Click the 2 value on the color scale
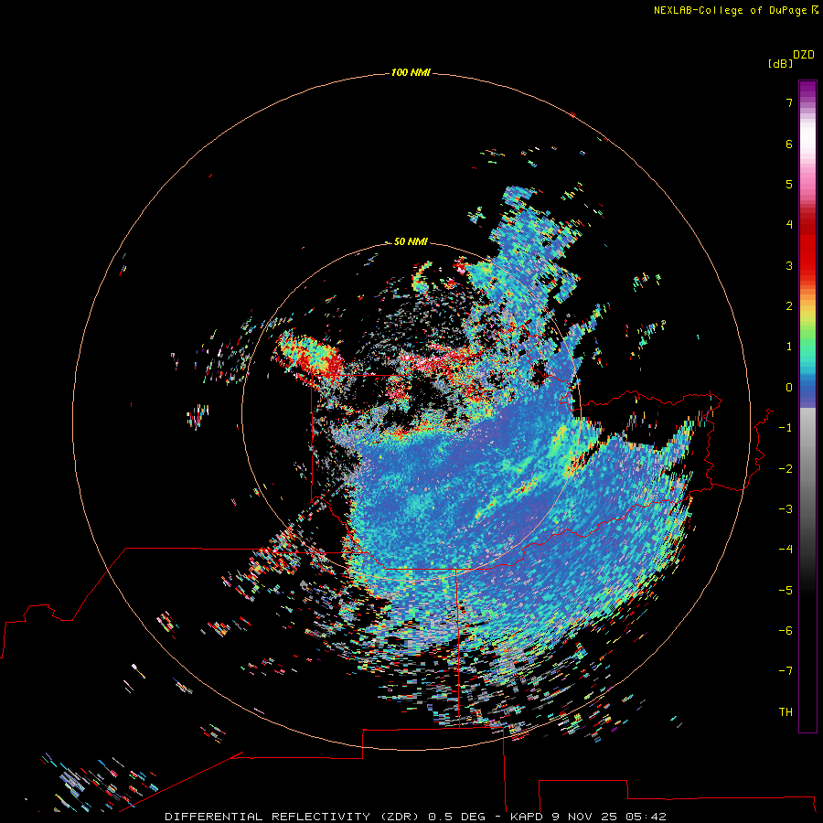The image size is (823, 823). [789, 306]
